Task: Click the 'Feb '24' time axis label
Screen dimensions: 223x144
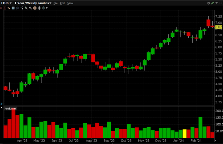Action: click(x=196, y=140)
